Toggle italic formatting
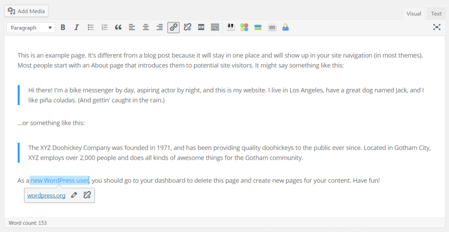Image resolution: width=449 pixels, height=232 pixels. coord(77,27)
